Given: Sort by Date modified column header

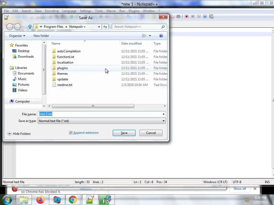Looking at the screenshot, I should click(131, 44).
